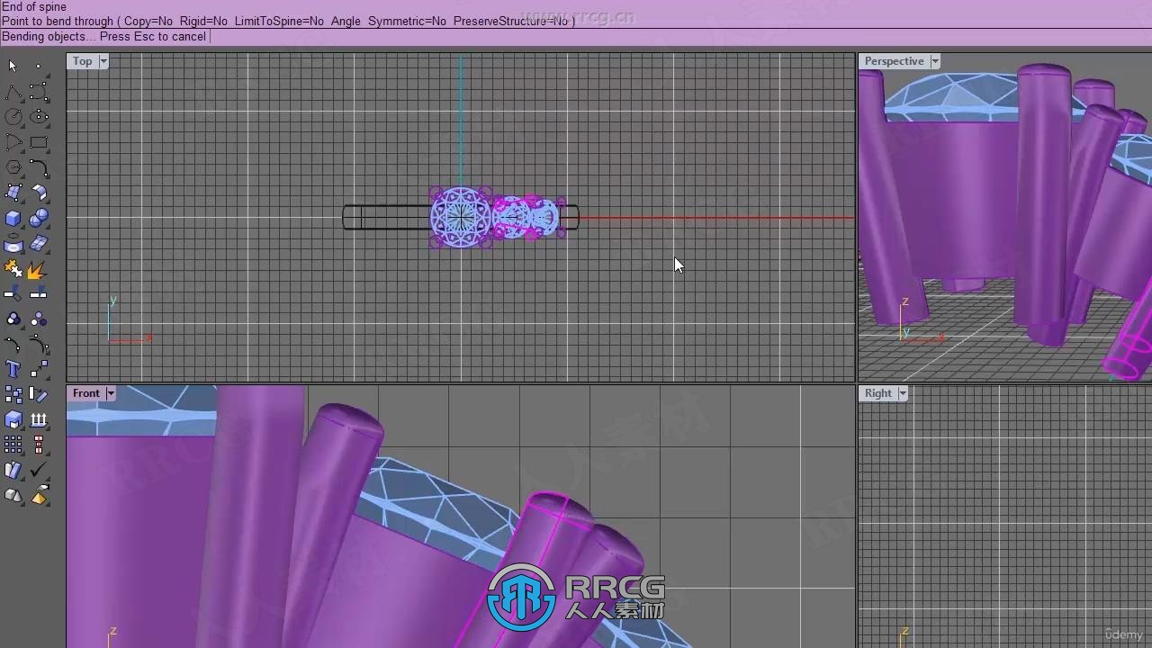Viewport: 1152px width, 648px height.
Task: Activate the Right viewport title
Action: tap(878, 393)
